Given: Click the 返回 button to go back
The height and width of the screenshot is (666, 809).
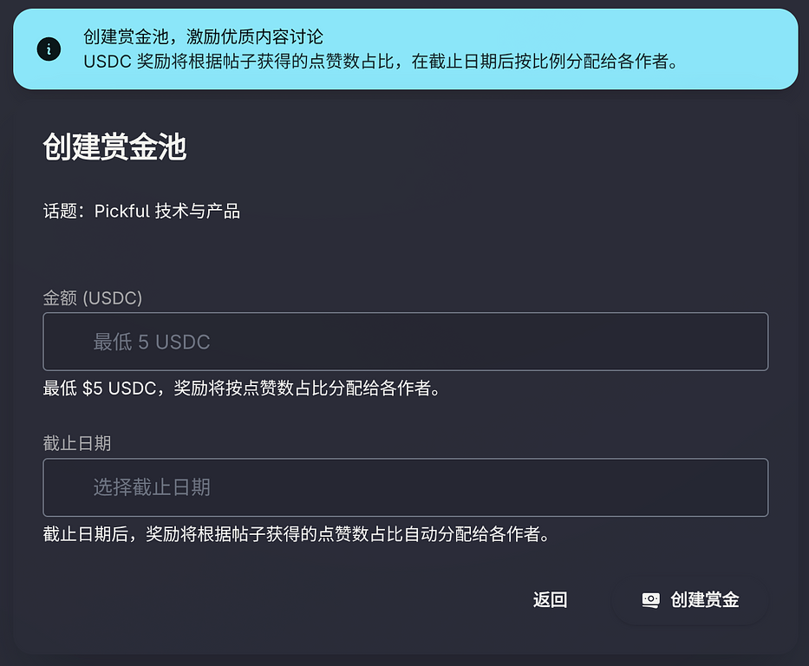Looking at the screenshot, I should coord(550,599).
